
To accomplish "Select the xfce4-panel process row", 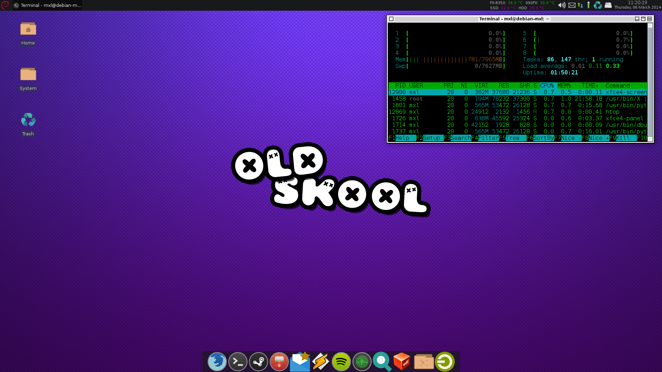I will click(518, 118).
